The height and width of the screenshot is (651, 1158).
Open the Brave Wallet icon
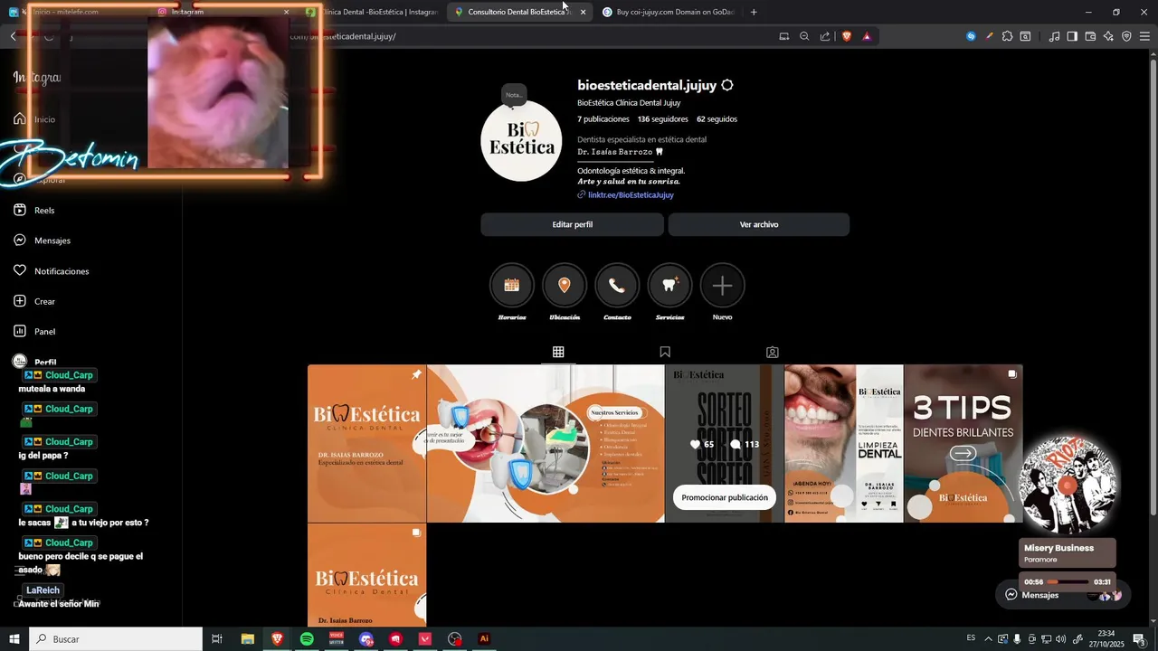(1090, 36)
